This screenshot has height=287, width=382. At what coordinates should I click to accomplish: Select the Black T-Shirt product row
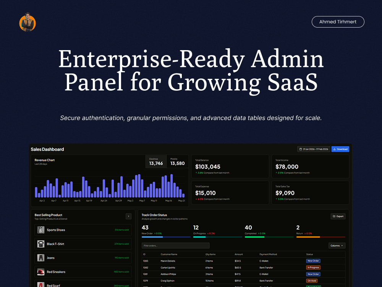tap(83, 244)
